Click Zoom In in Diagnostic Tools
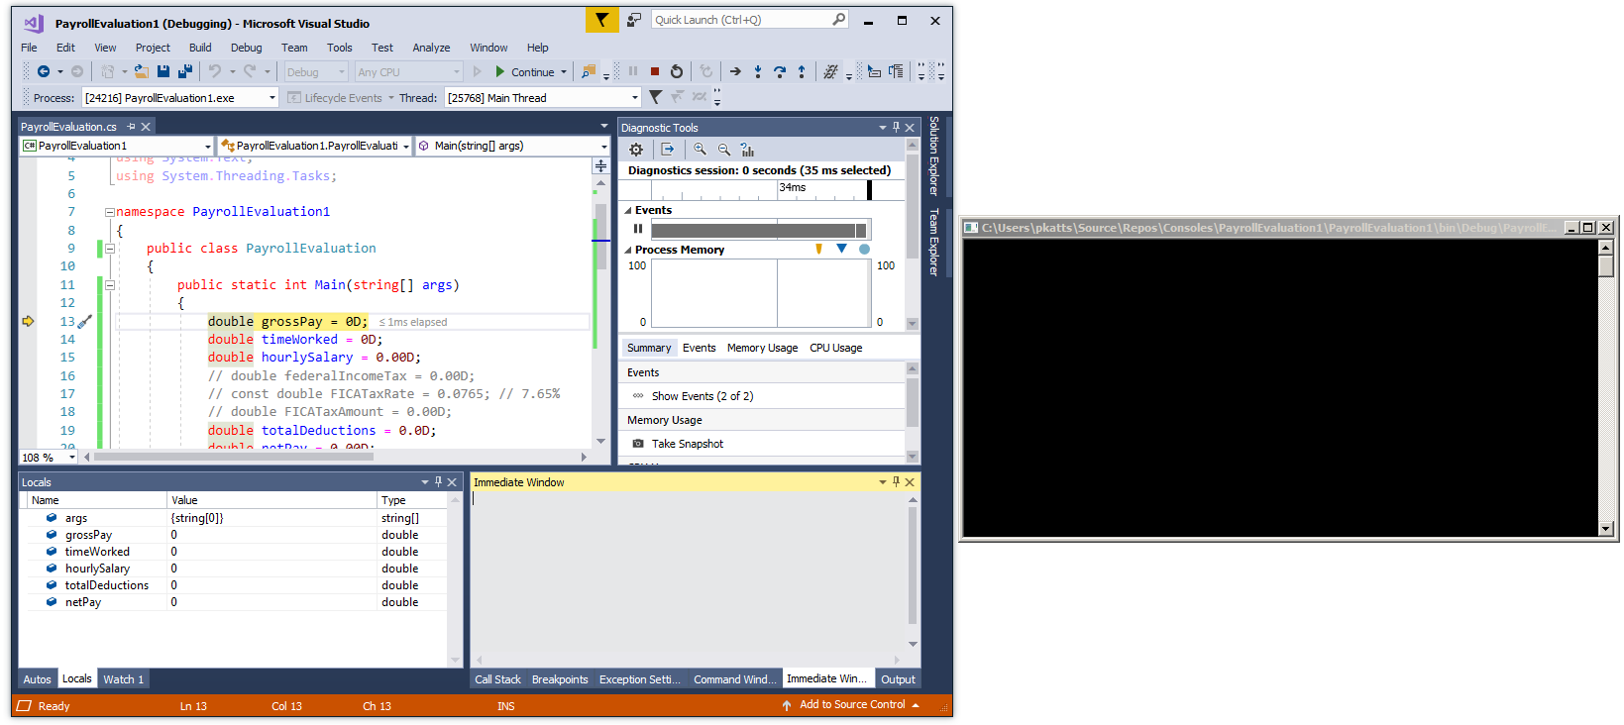The width and height of the screenshot is (1624, 725). 700,150
